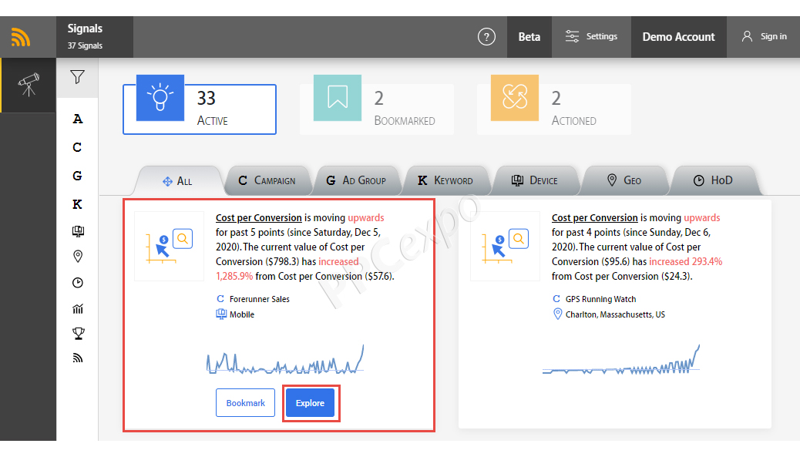Screen dimensions: 800x457
Task: Open the telescope explorer sidebar icon
Action: click(x=28, y=85)
